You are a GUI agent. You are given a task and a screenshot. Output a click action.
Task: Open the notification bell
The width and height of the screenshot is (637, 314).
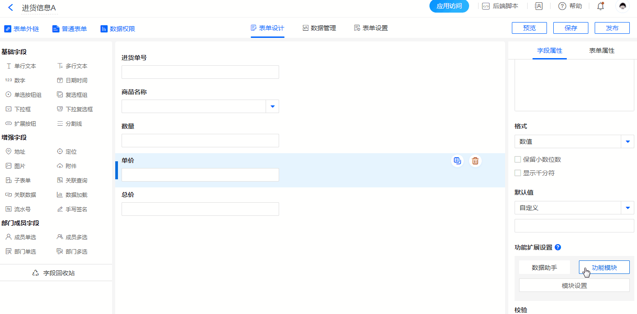coord(600,6)
